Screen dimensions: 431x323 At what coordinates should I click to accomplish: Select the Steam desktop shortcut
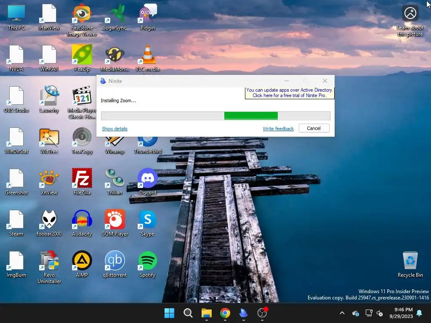[16, 223]
